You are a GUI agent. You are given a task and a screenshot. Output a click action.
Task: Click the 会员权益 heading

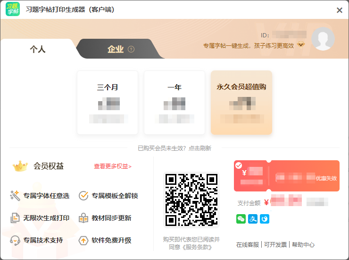[x=49, y=166]
